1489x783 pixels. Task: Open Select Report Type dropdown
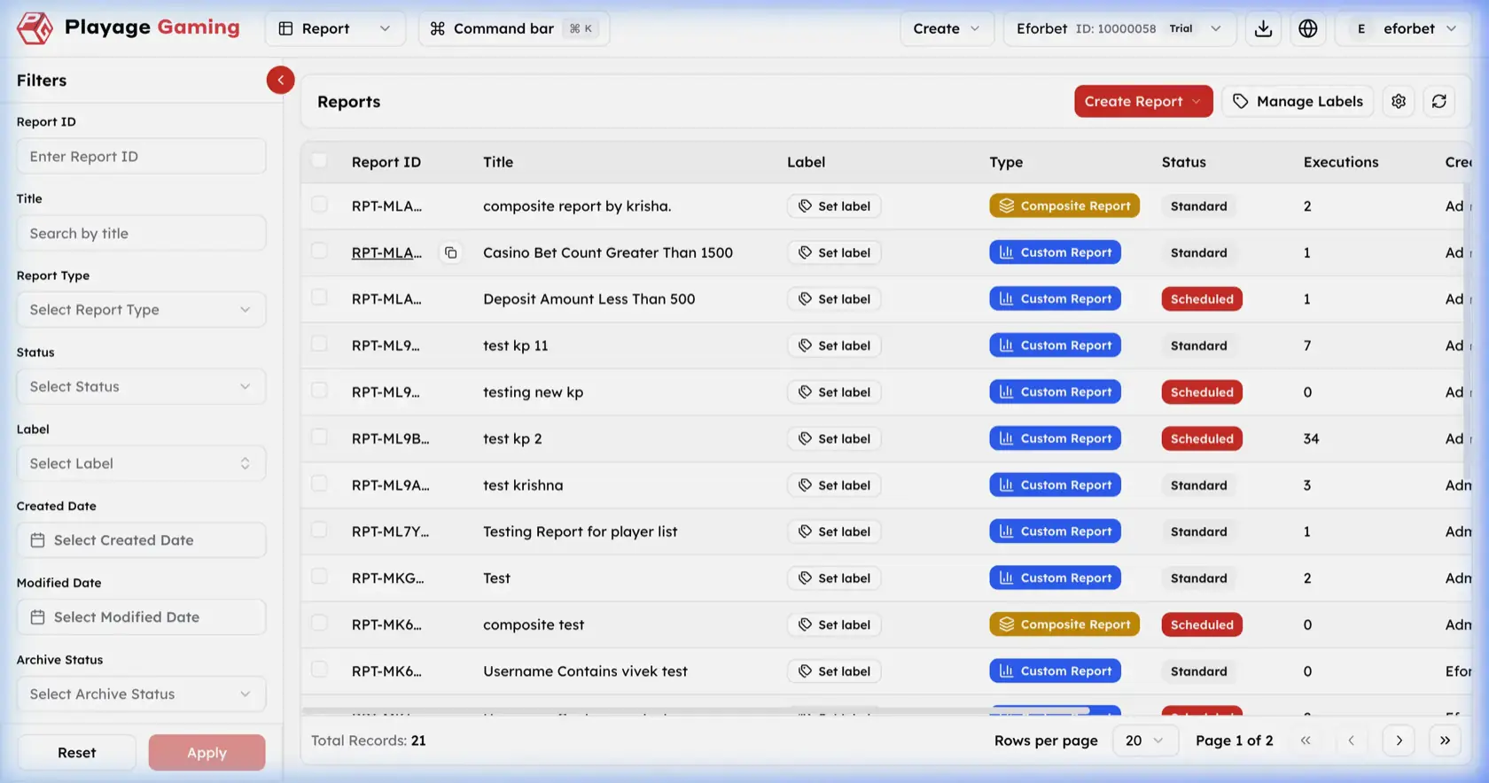(x=141, y=309)
